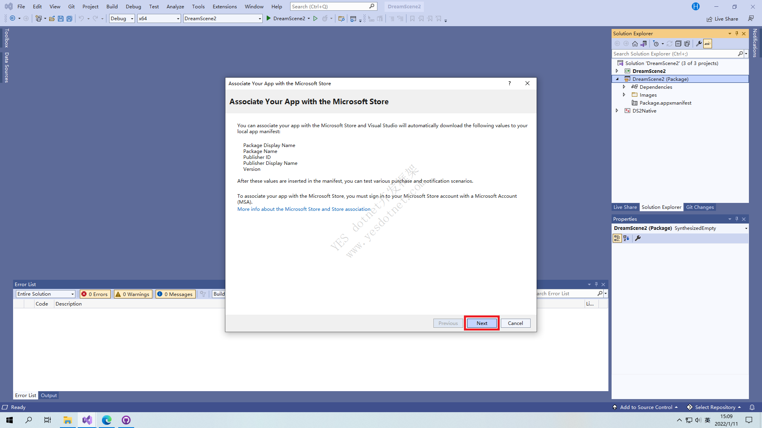Select Package.appxmanifest file
This screenshot has width=762, height=428.
tap(665, 103)
